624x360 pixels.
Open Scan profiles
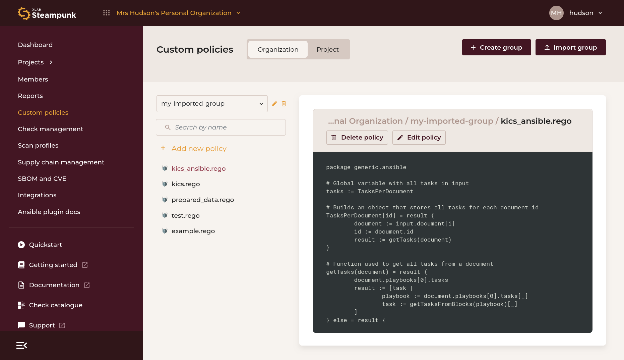(x=38, y=146)
